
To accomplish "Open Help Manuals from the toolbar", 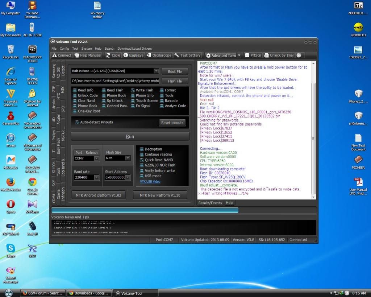I will tap(88, 55).
